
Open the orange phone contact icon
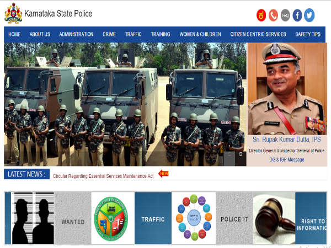273,15
